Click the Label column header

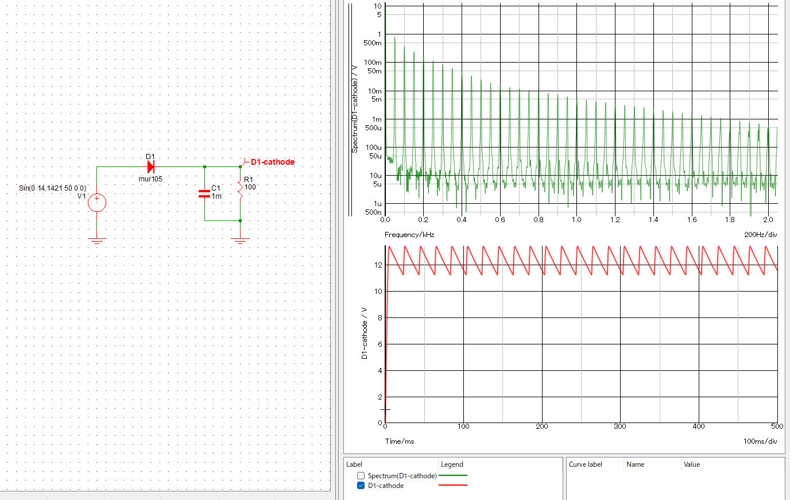(x=354, y=464)
